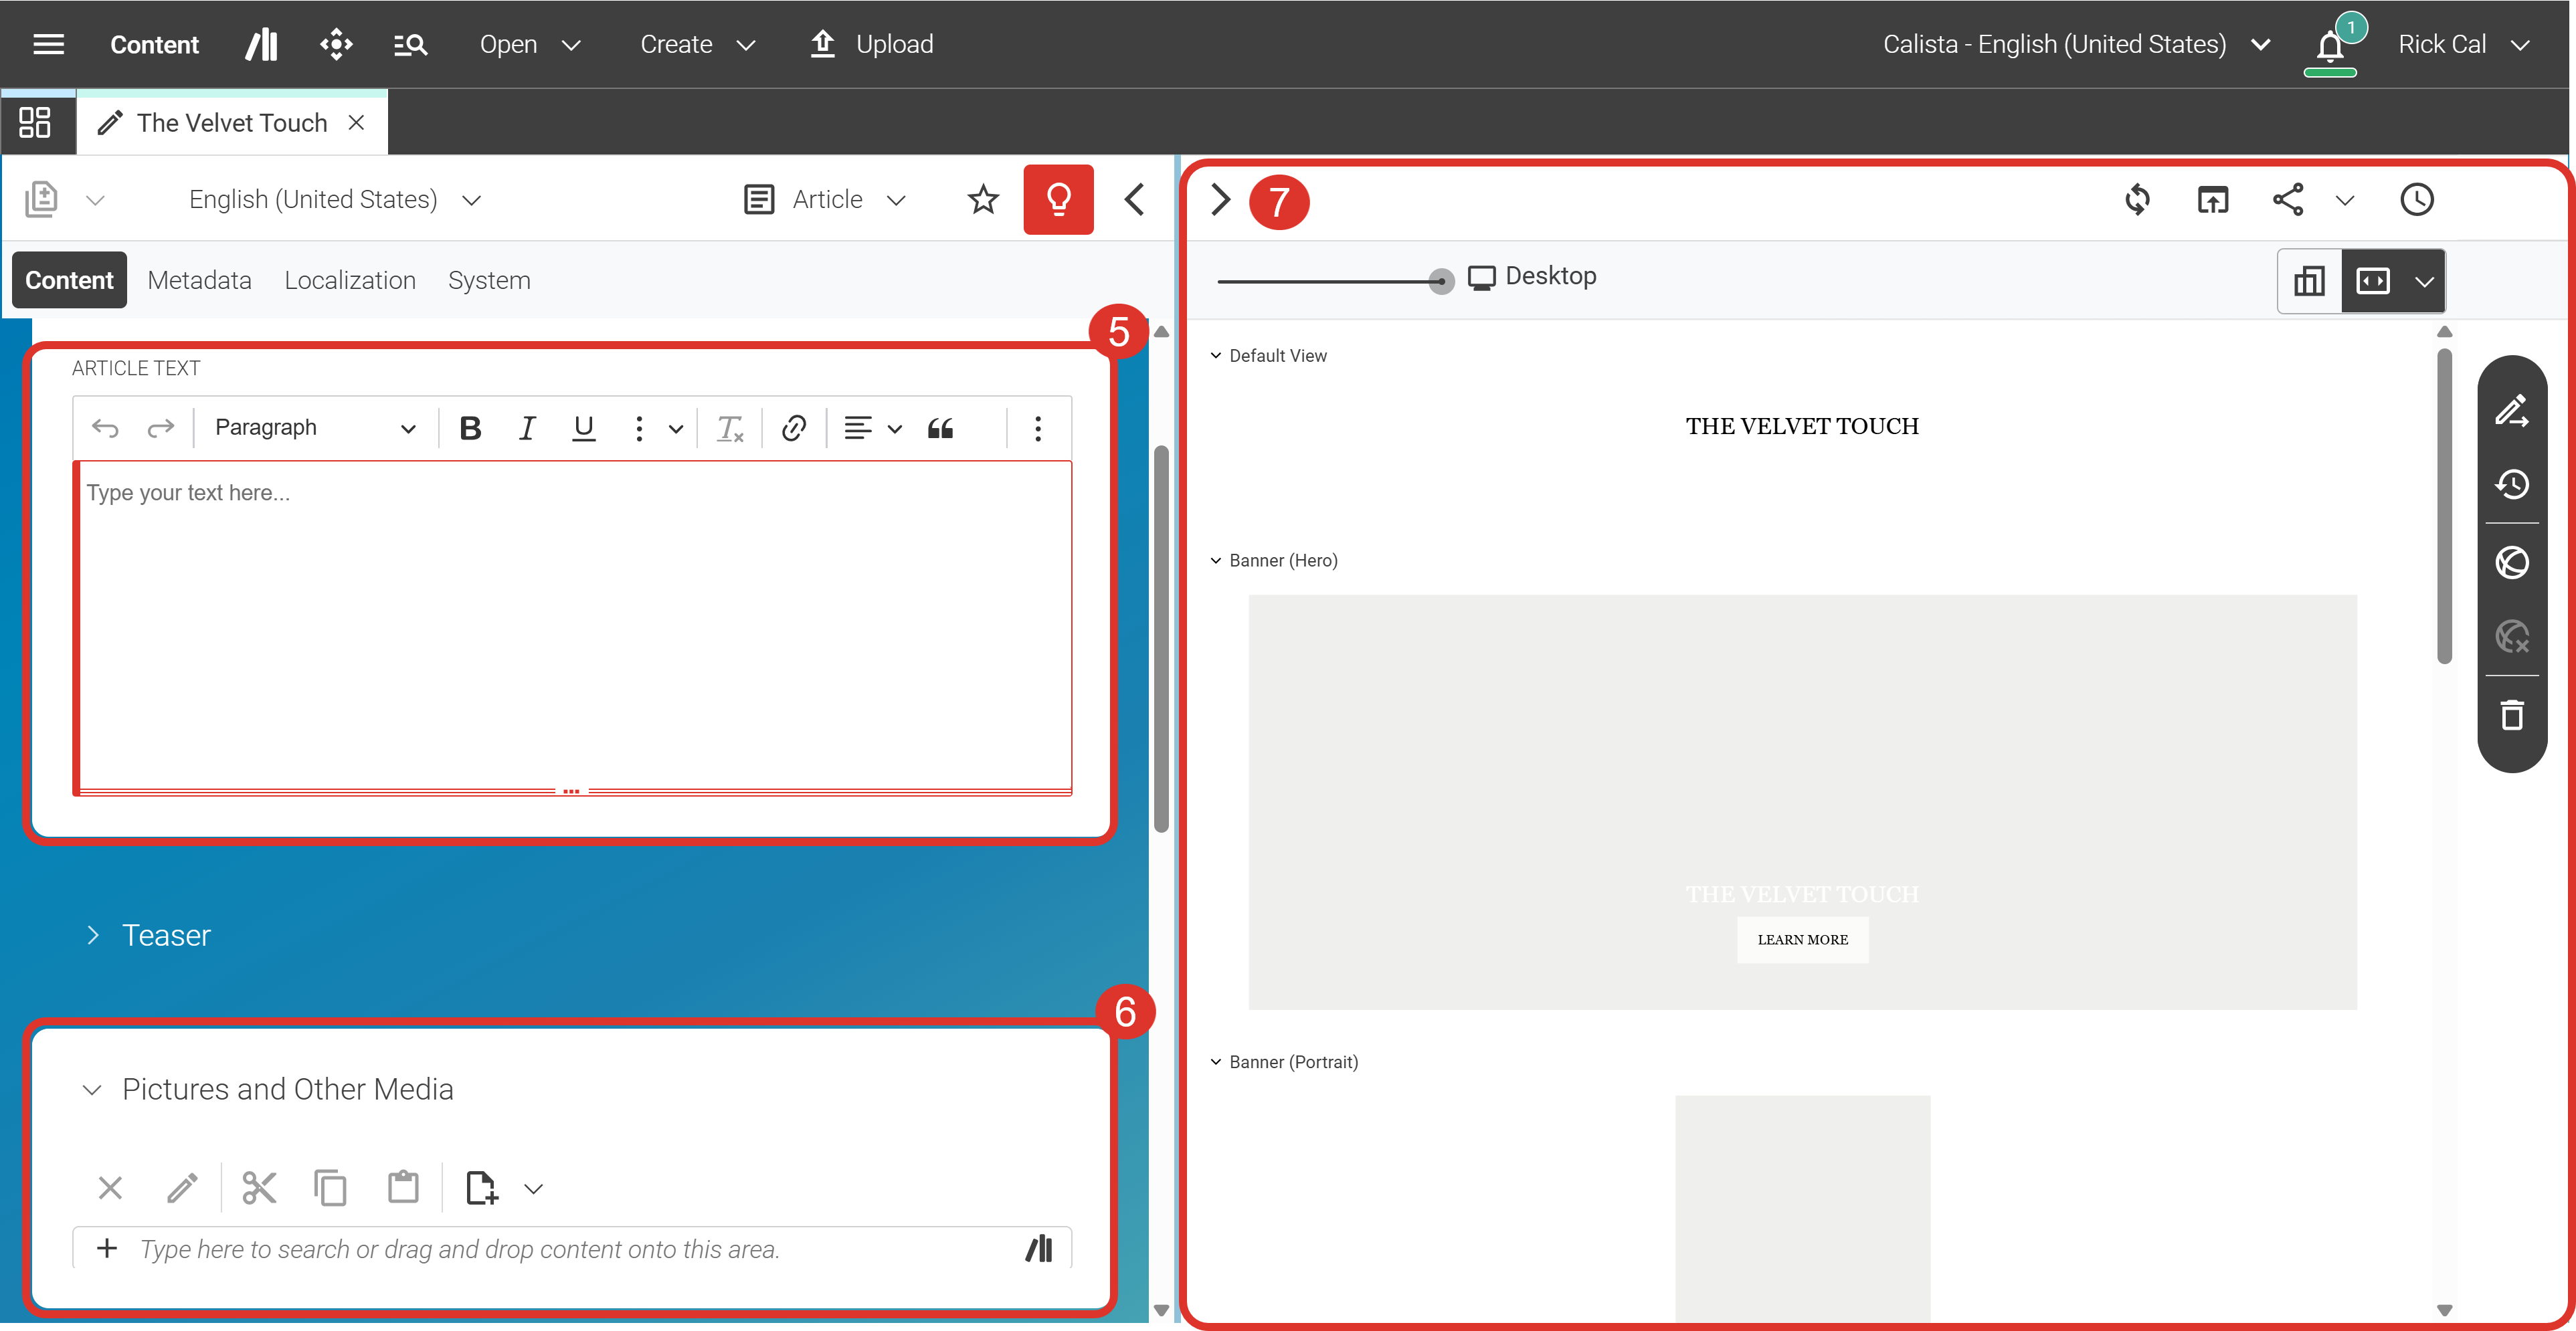Toggle italic text formatting

tap(527, 429)
